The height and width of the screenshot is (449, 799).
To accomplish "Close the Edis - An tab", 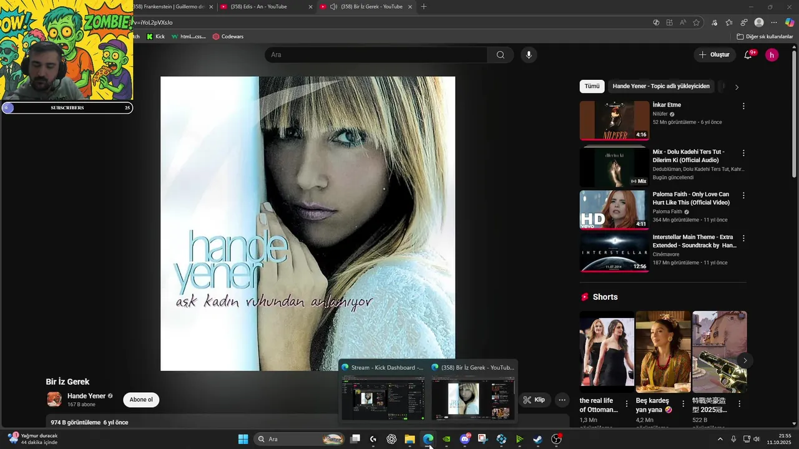I will pyautogui.click(x=311, y=7).
